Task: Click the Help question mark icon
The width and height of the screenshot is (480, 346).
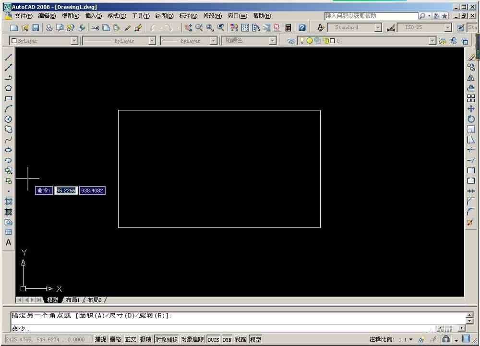Action: tap(302, 27)
